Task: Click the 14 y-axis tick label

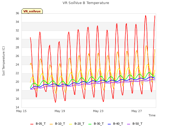Action: [17, 107]
